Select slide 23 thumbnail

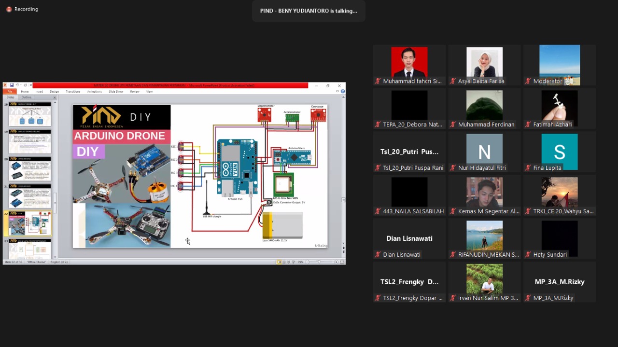point(30,248)
